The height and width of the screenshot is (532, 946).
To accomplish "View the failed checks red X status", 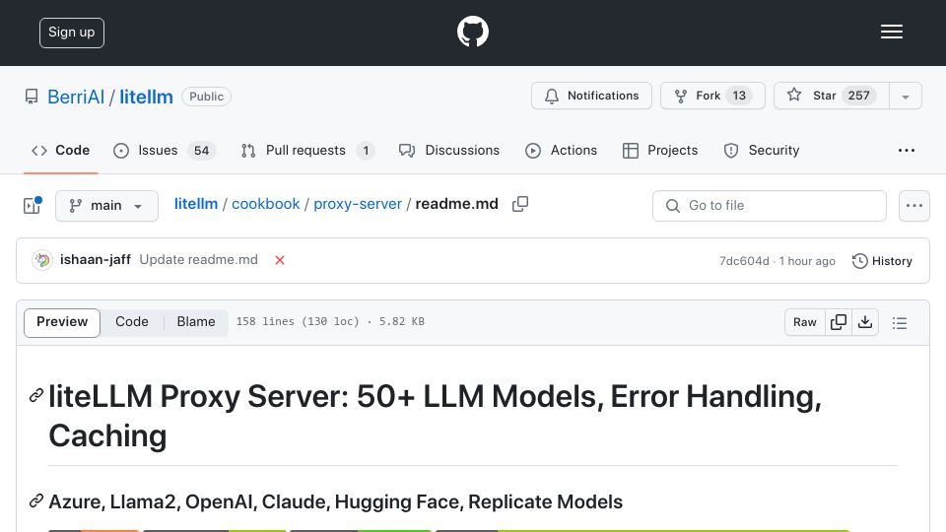I will [280, 260].
